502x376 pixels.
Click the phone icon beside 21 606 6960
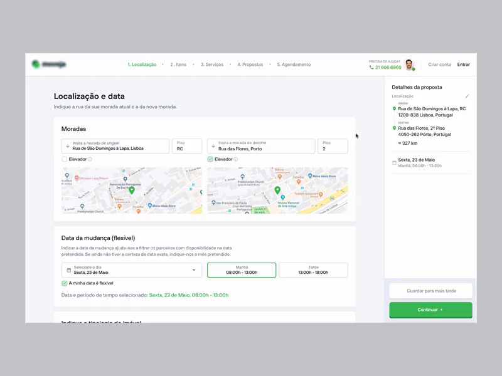(x=372, y=66)
